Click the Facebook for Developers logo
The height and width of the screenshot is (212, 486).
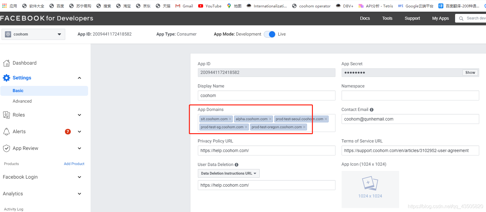(47, 19)
